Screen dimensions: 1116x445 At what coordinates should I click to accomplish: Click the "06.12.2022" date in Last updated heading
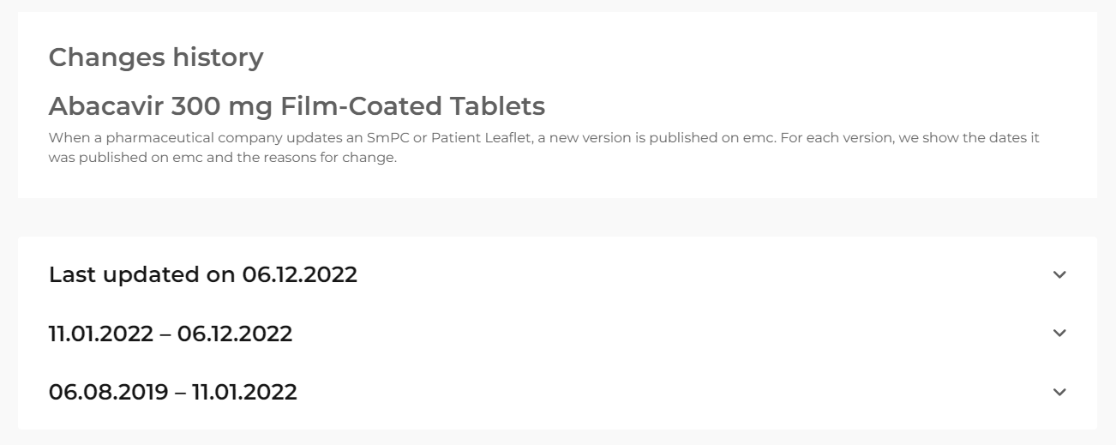click(x=299, y=275)
